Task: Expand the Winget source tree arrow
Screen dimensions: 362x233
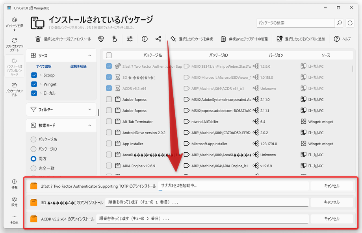Action: pyautogui.click(x=41, y=84)
